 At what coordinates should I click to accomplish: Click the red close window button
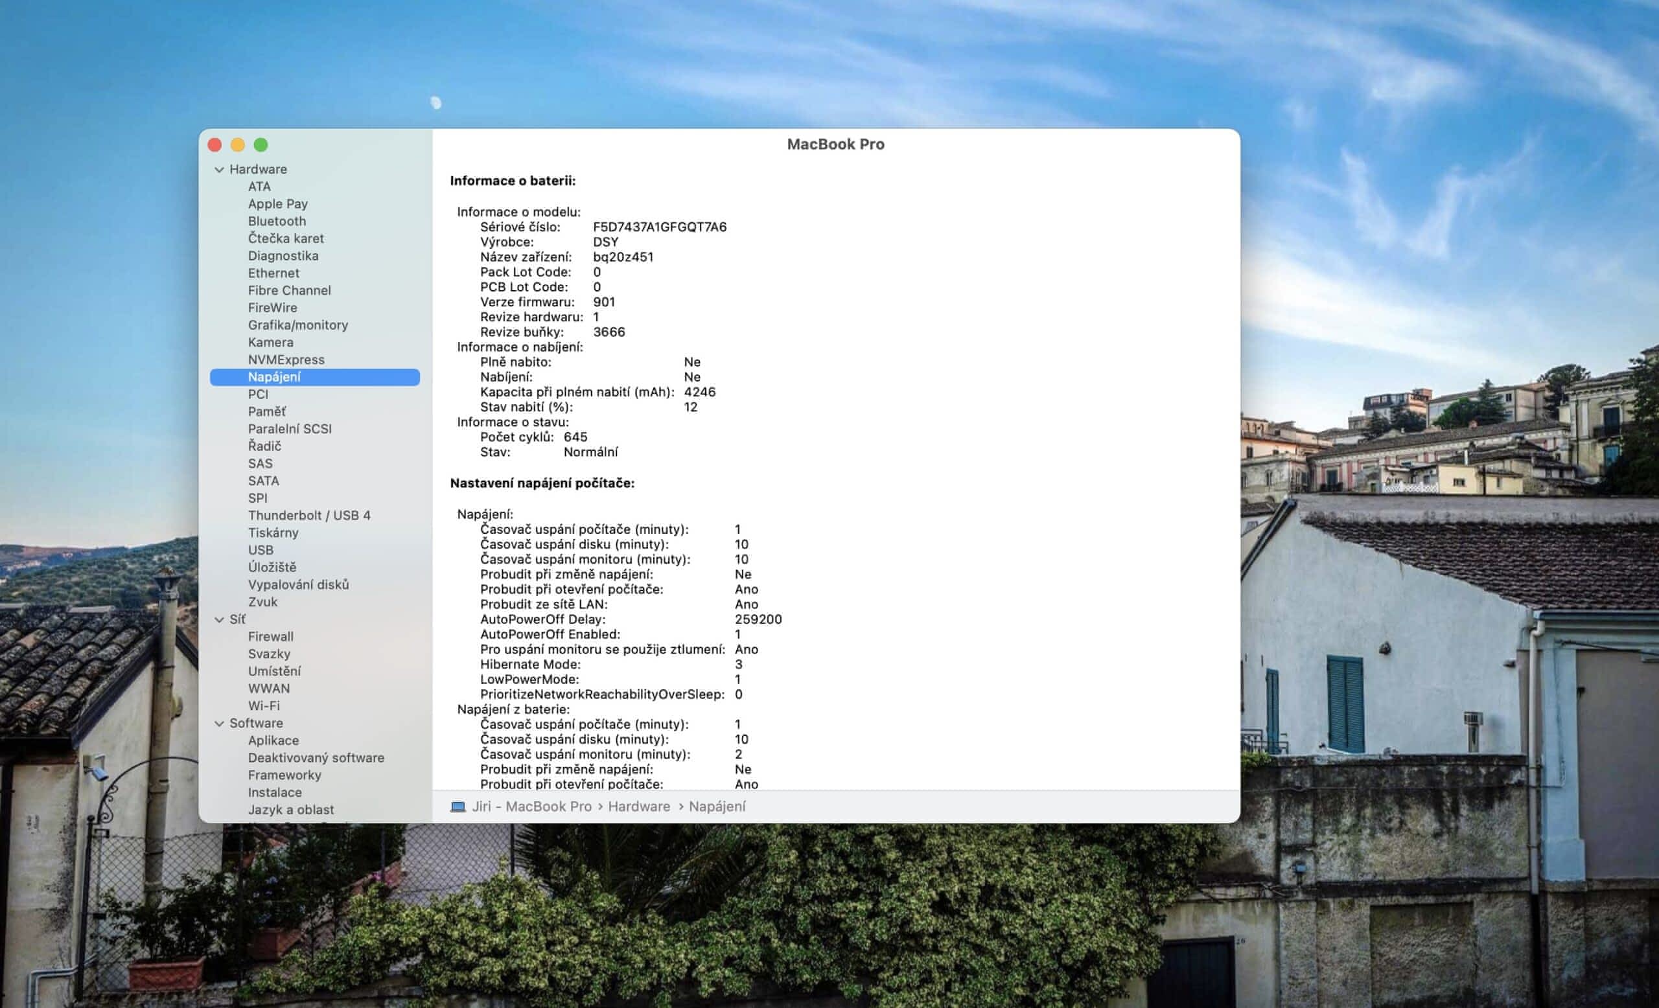click(215, 144)
